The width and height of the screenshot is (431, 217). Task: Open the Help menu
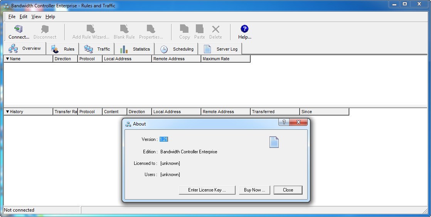point(50,17)
